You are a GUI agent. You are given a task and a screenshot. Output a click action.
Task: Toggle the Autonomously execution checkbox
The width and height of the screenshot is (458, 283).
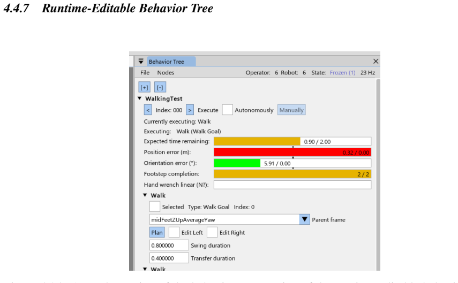coord(227,110)
